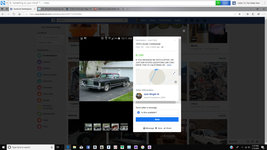This screenshot has width=267, height=150.
Task: Refresh the page
Action: [x=14, y=14]
